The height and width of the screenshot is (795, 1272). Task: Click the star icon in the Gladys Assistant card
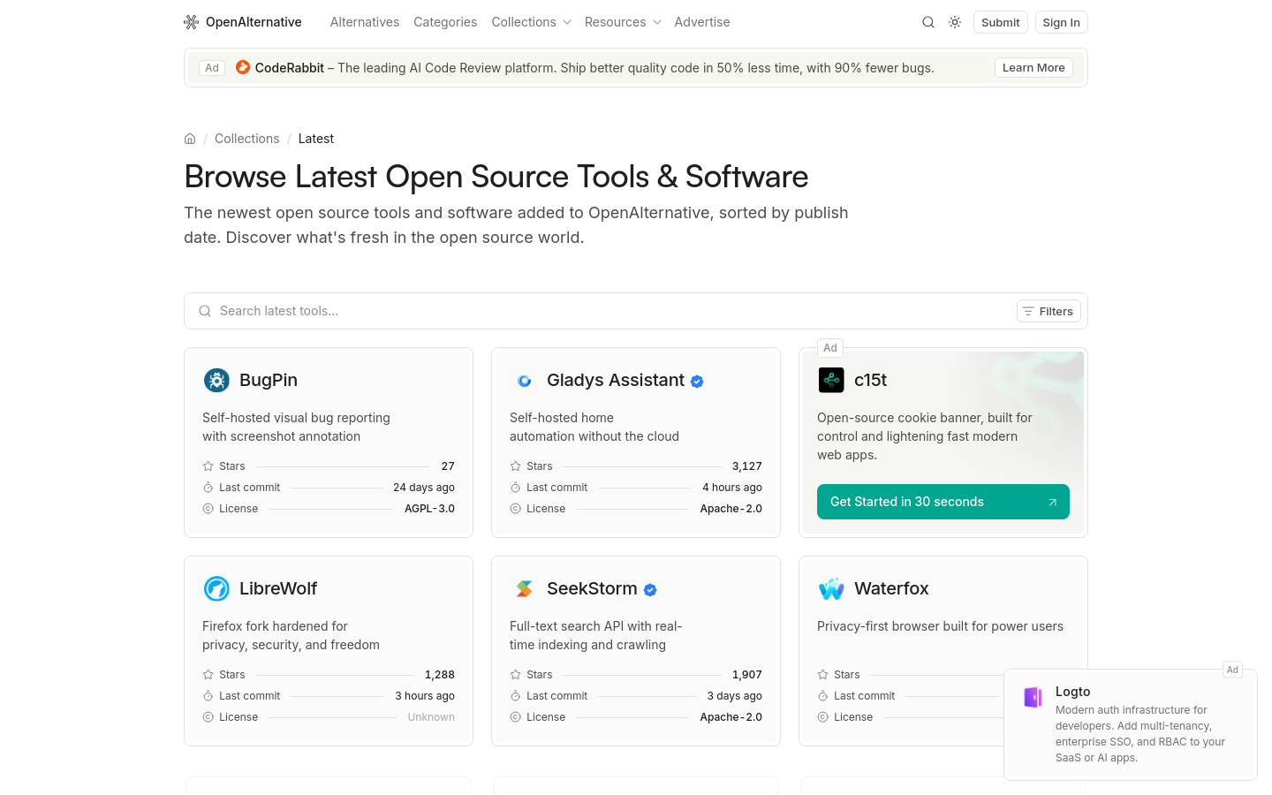[516, 466]
